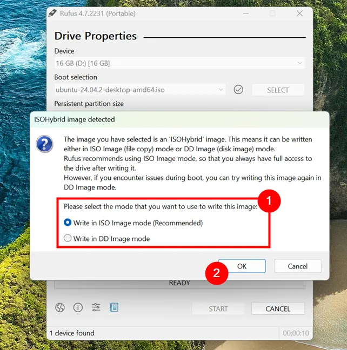This screenshot has width=347, height=350.
Task: Click the 'Device' label in Rufus
Action: 64,51
